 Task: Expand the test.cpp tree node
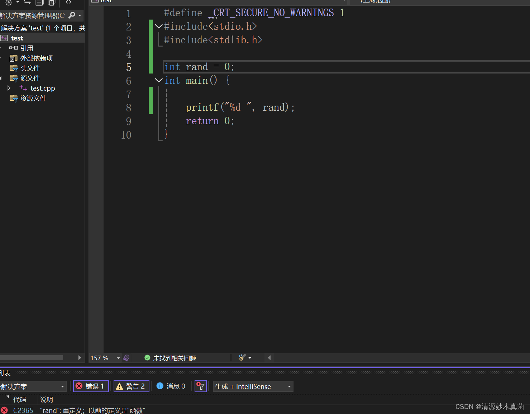coord(9,88)
